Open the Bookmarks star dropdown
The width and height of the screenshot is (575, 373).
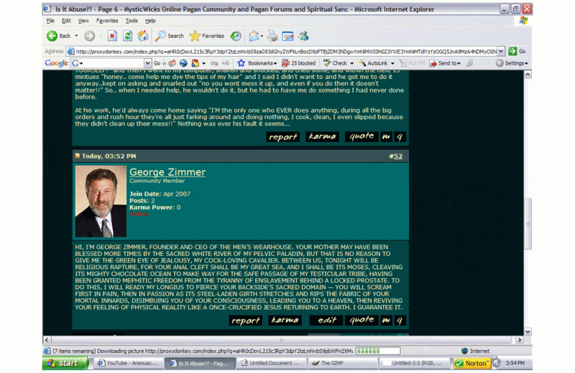point(257,63)
